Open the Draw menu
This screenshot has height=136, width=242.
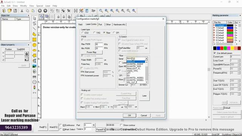coord(15,6)
